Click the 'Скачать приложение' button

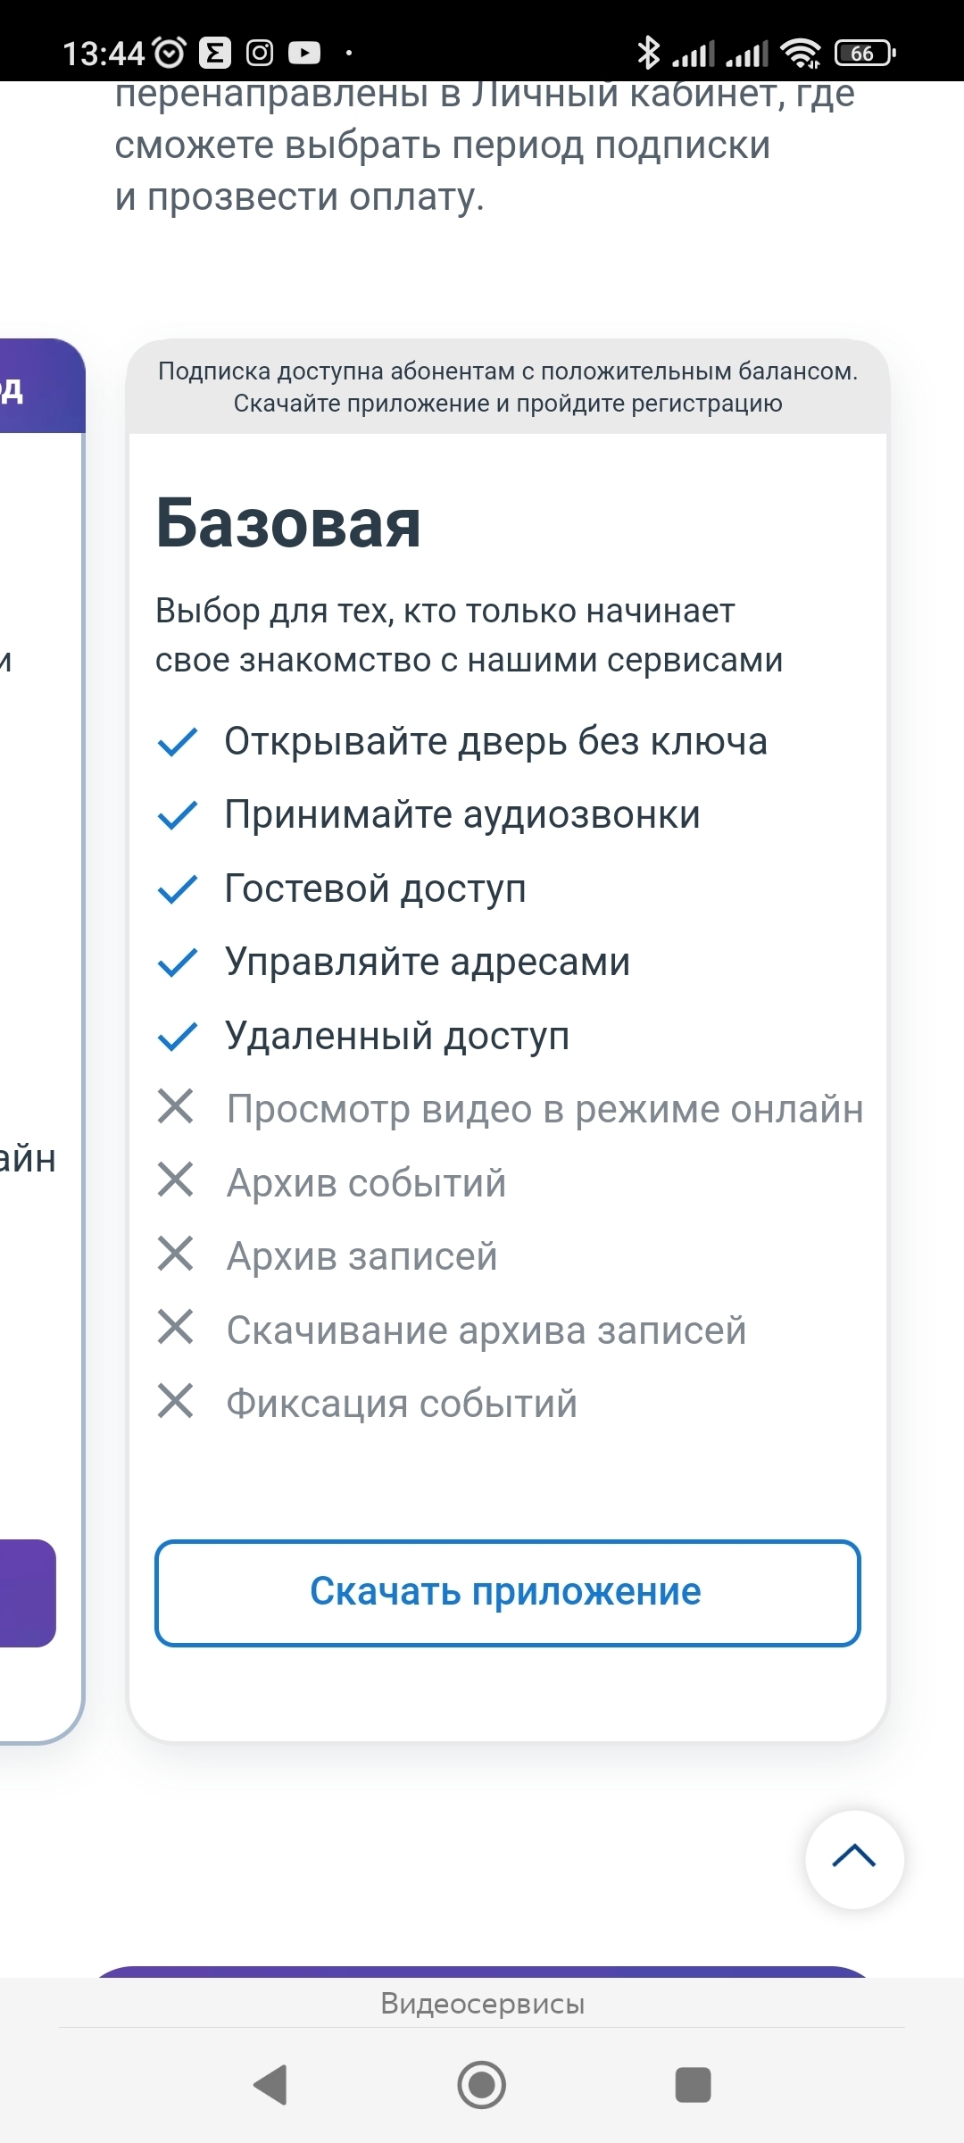pyautogui.click(x=507, y=1592)
